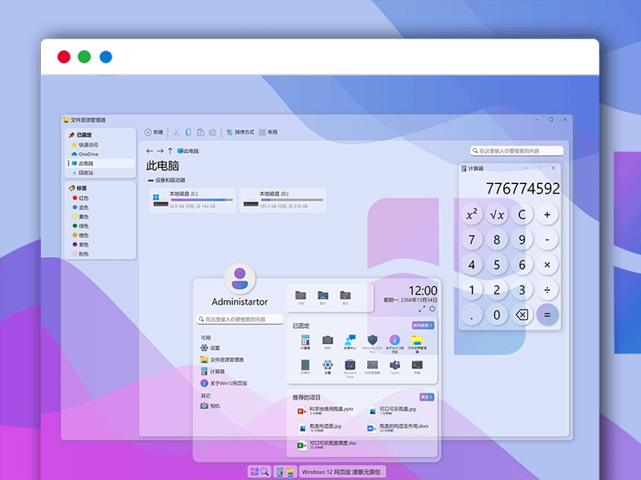Select OneDrive in the file explorer sidebar
The width and height of the screenshot is (641, 480).
click(100, 154)
